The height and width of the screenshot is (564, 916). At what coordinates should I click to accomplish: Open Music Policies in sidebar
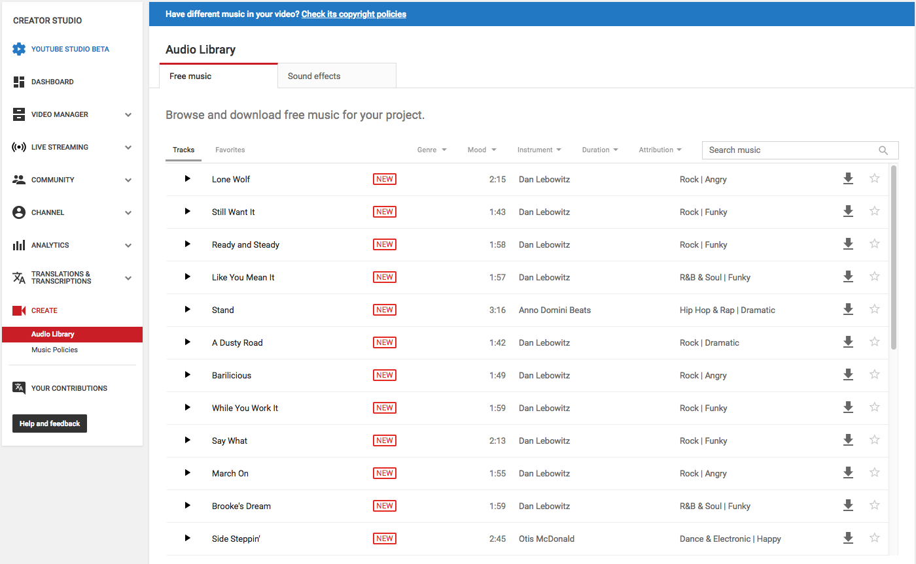pyautogui.click(x=54, y=350)
